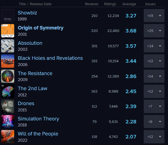The width and height of the screenshot is (168, 145).
Task: Click Origin of Symmetry orange cover thumbnail
Action: [x=8, y=31]
